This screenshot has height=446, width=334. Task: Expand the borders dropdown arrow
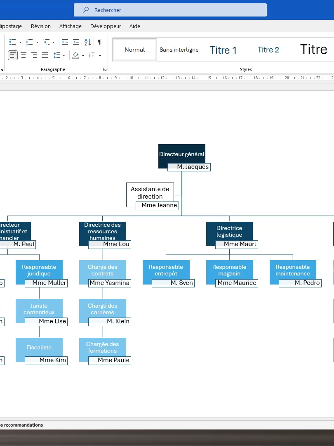click(100, 55)
